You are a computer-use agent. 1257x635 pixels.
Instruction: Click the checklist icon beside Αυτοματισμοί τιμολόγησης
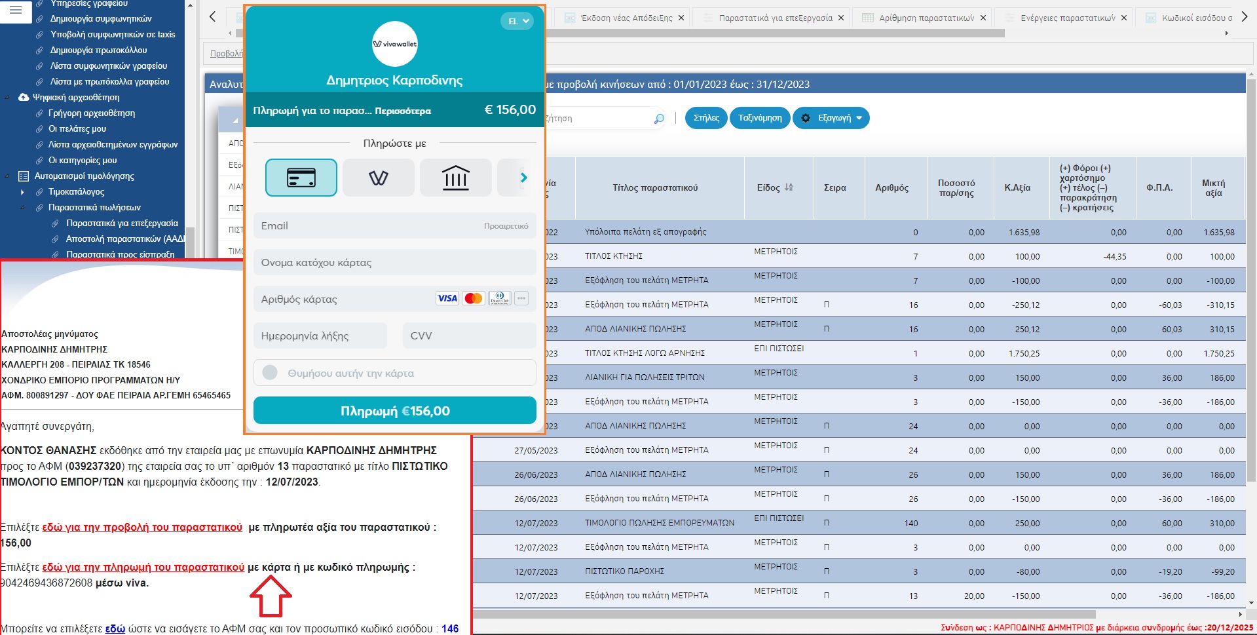[x=24, y=176]
